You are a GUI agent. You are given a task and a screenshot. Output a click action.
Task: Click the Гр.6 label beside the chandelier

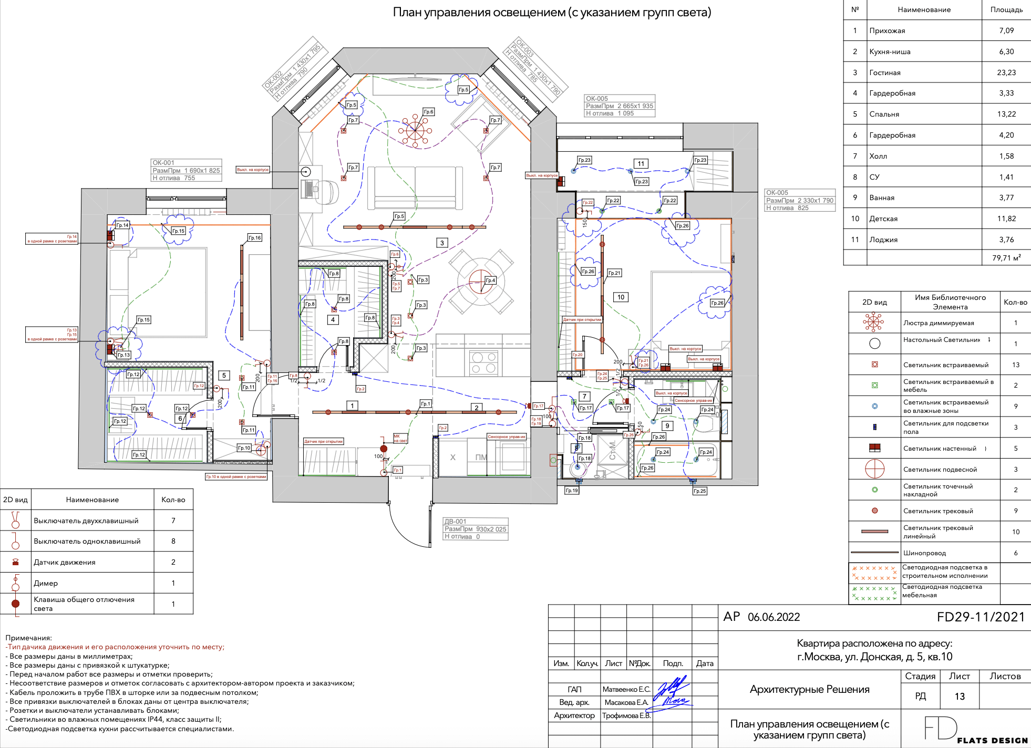[x=429, y=112]
